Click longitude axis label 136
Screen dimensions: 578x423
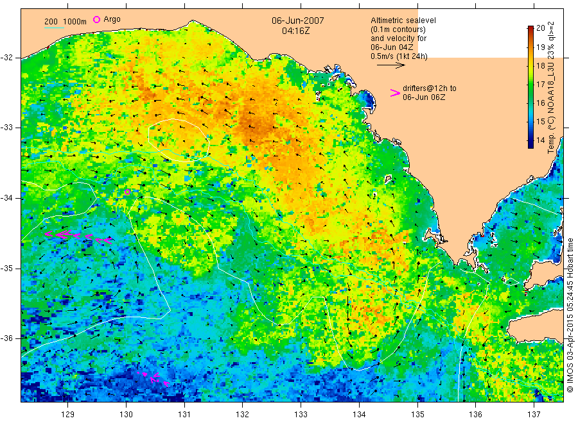tap(475, 415)
